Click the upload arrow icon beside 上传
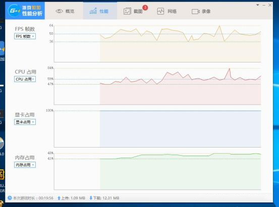This screenshot has width=279, height=207. click(x=59, y=198)
